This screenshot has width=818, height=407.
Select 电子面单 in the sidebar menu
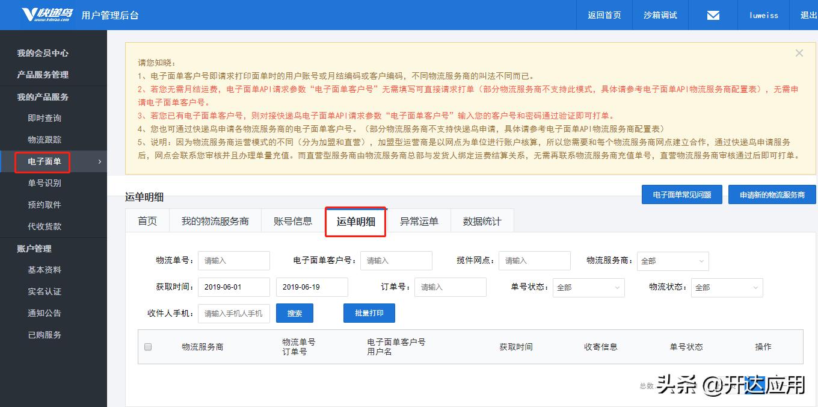[46, 161]
